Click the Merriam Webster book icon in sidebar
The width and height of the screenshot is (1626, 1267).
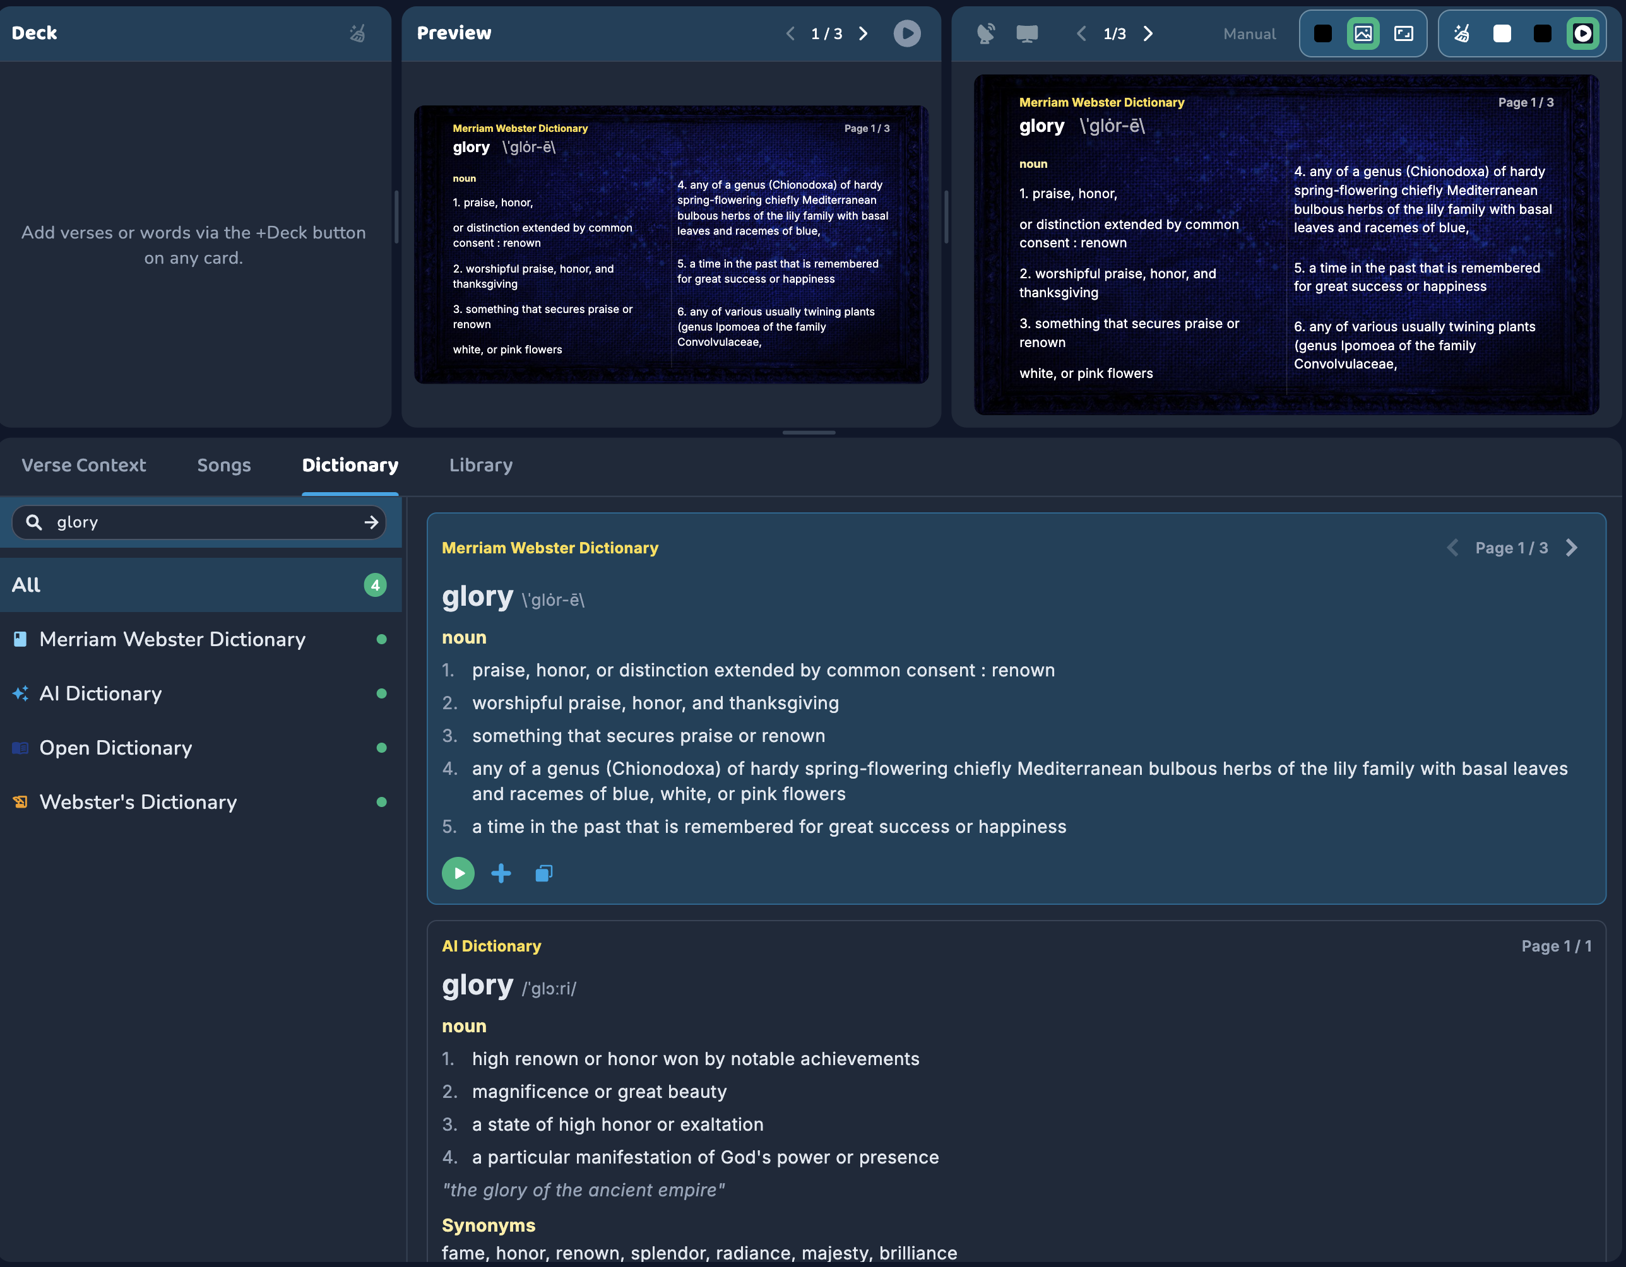pos(20,639)
